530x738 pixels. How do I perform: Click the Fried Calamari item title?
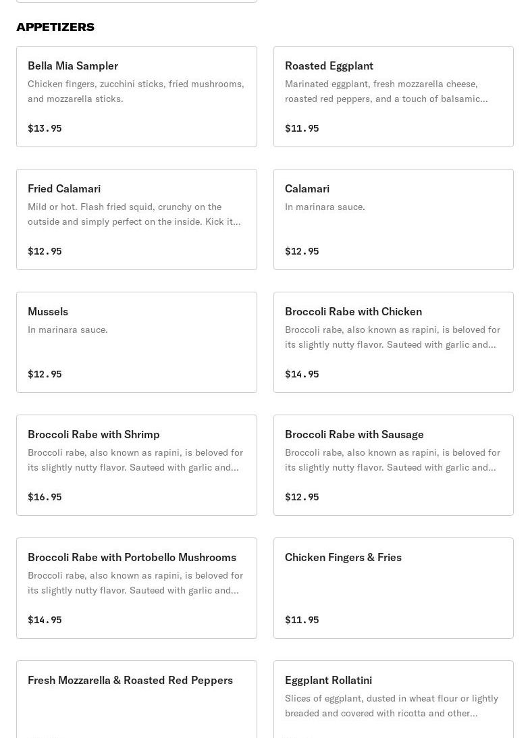coord(64,188)
